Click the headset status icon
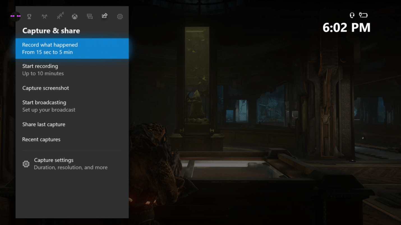Viewport: 401px width, 225px height. pyautogui.click(x=352, y=15)
